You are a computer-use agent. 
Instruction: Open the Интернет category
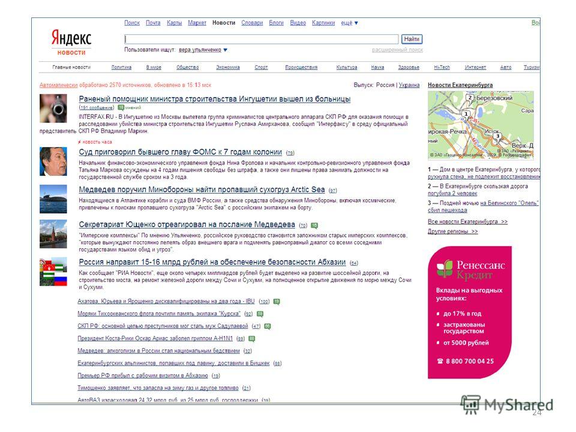[475, 67]
